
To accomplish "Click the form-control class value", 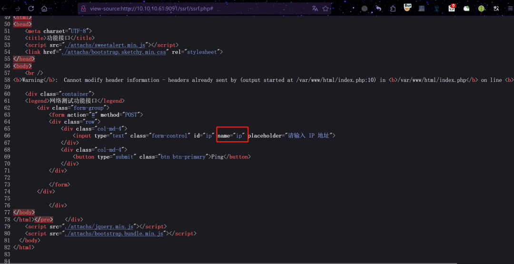I will tap(169, 136).
